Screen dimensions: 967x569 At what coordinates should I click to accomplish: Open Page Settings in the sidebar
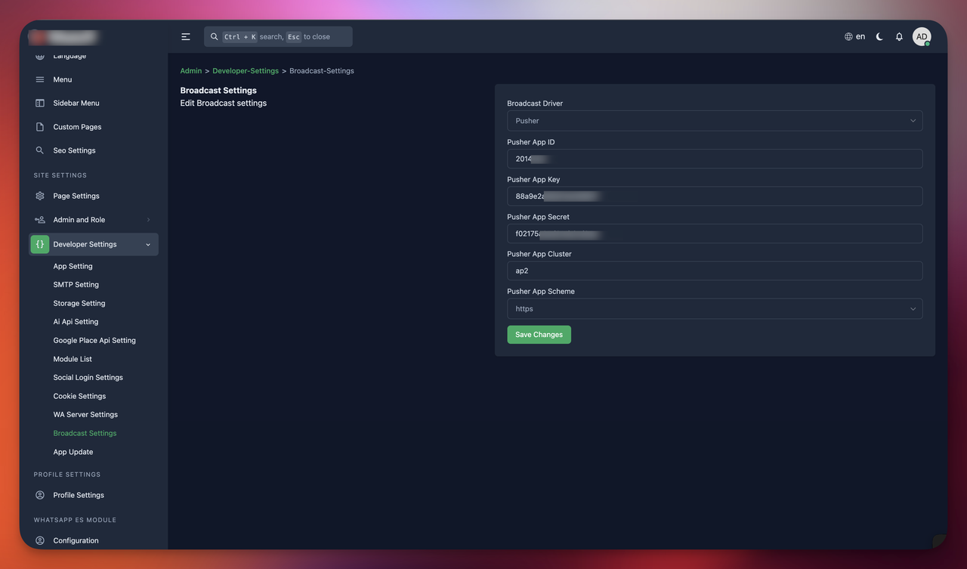pyautogui.click(x=76, y=196)
